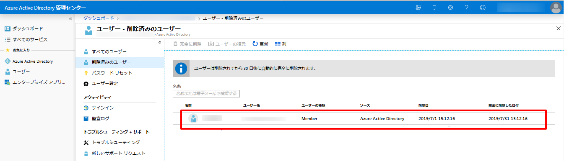
Task: Click deletion date 2019/7/1 15:12:16
Action: 437,119
